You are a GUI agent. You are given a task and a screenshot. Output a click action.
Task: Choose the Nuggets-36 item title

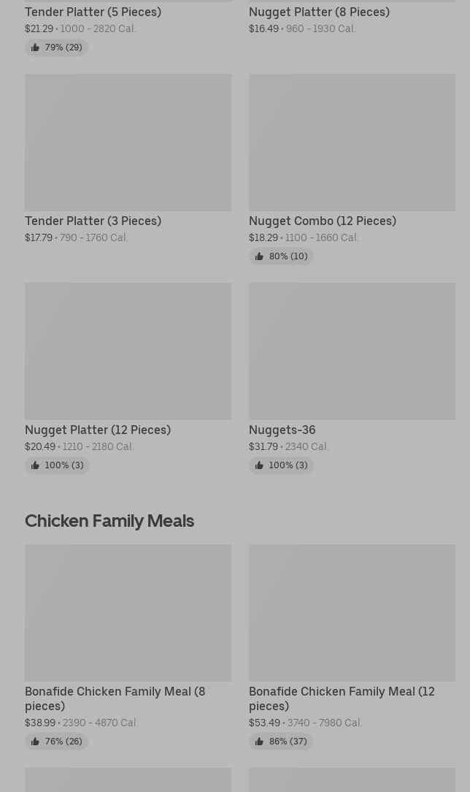[282, 430]
